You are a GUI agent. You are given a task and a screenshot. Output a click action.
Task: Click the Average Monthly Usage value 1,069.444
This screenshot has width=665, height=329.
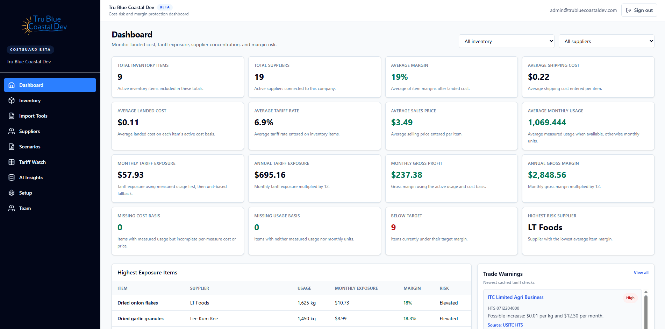547,122
